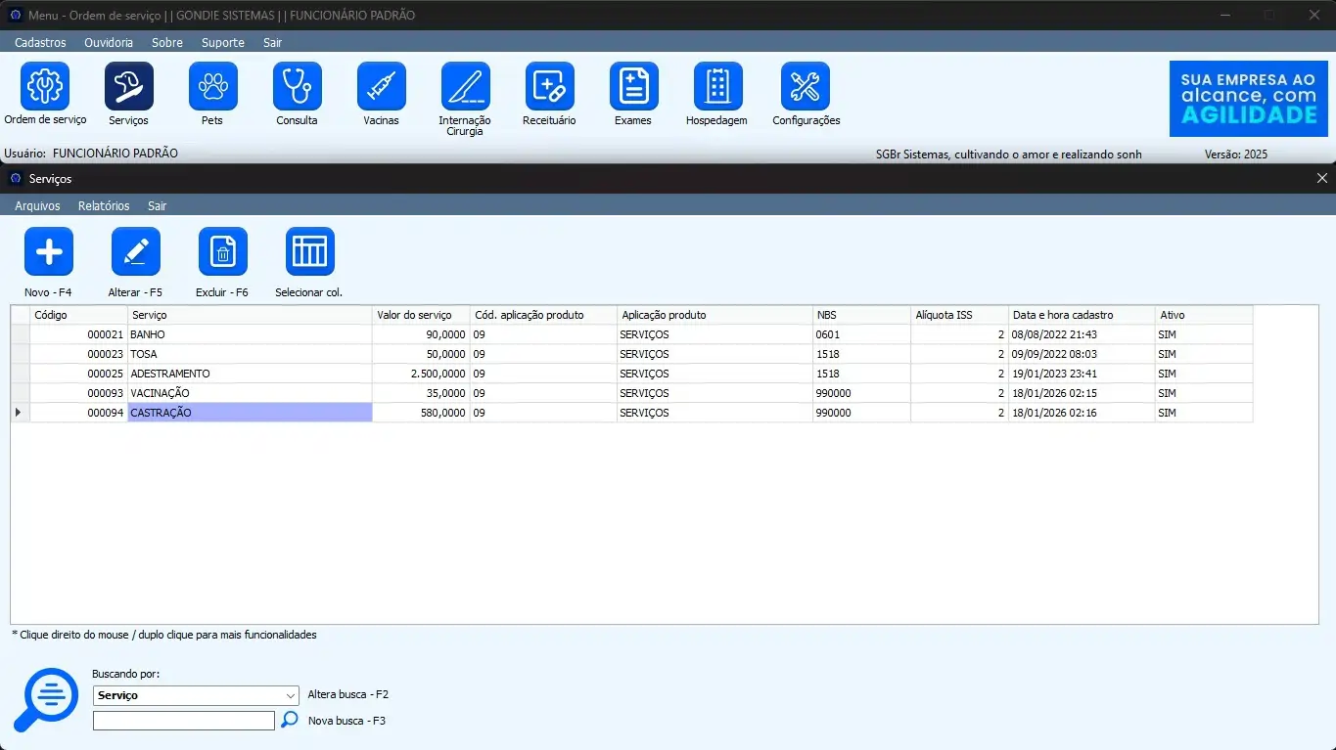Click Novo - F4 plus button
The height and width of the screenshot is (750, 1336).
tap(48, 252)
